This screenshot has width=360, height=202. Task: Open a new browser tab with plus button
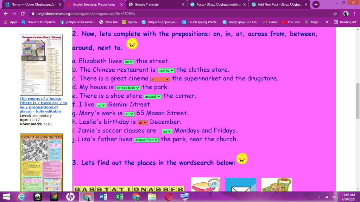316,5
